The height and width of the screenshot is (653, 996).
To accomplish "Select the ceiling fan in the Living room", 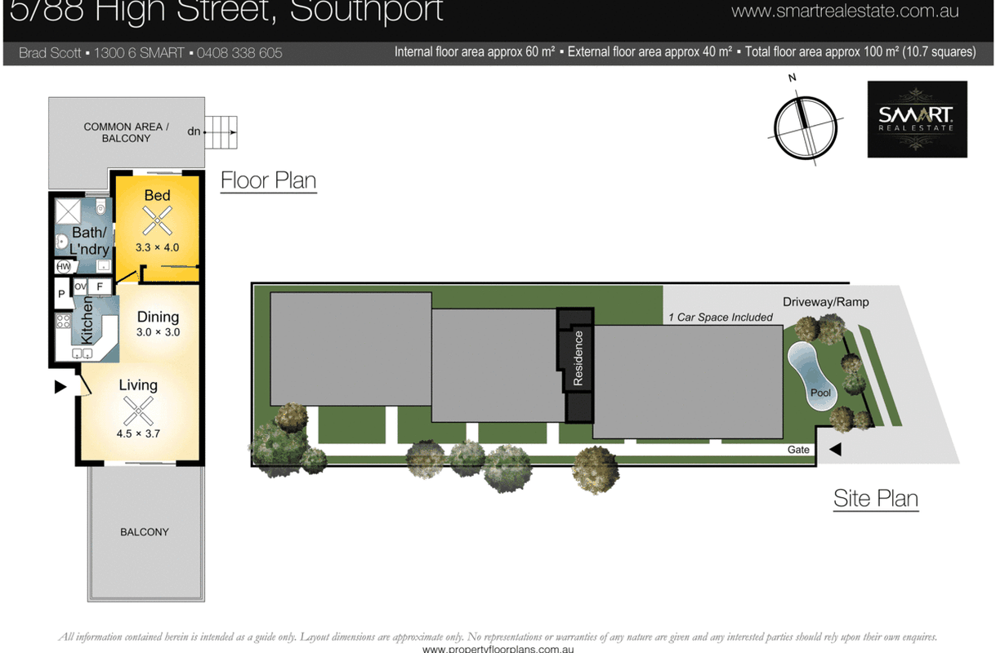I will (x=137, y=411).
